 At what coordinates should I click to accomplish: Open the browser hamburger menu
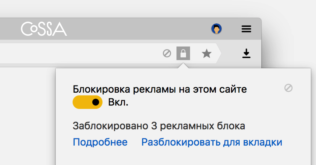click(246, 29)
